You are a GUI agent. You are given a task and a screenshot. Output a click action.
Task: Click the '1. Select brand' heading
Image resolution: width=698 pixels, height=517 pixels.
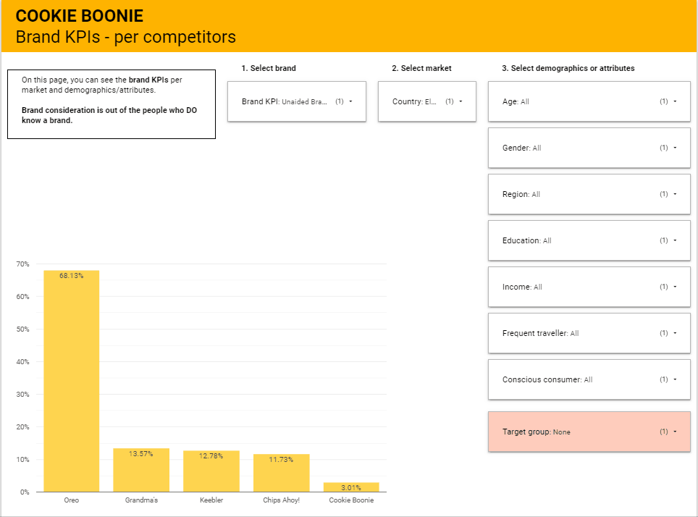(x=269, y=68)
